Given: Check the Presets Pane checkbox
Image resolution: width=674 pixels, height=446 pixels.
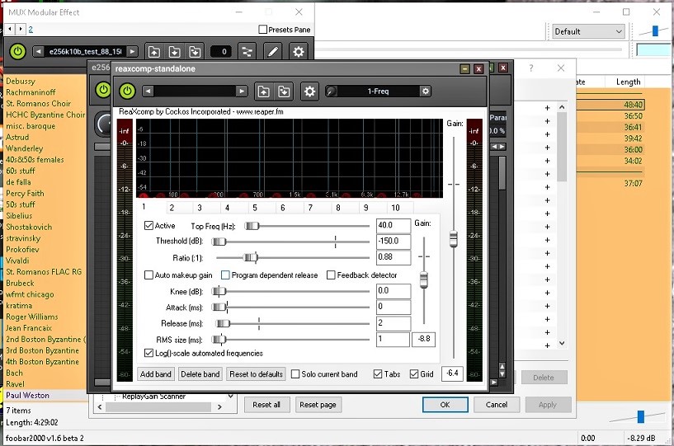Looking at the screenshot, I should 263,29.
